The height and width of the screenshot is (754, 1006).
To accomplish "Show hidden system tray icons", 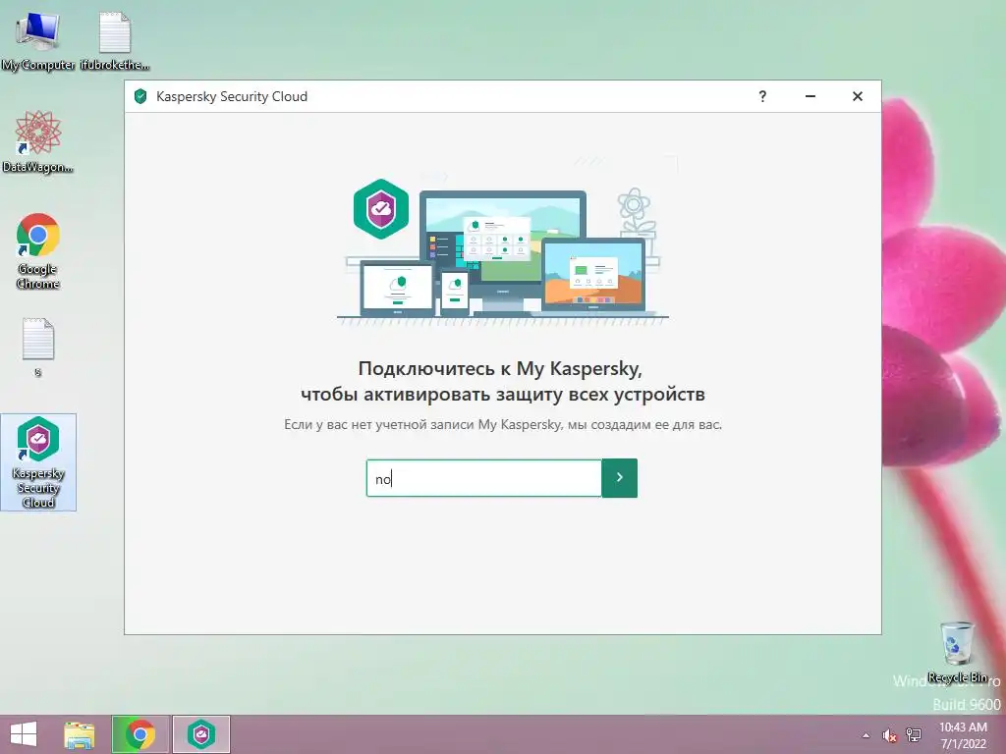I will point(866,735).
